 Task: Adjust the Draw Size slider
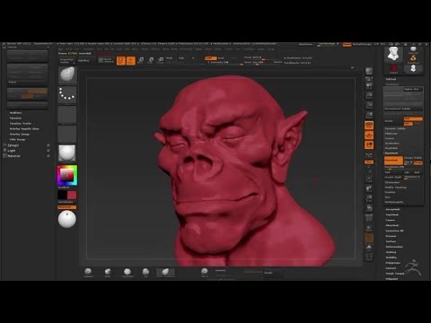point(258,63)
